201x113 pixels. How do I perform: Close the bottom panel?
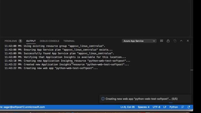point(188,41)
